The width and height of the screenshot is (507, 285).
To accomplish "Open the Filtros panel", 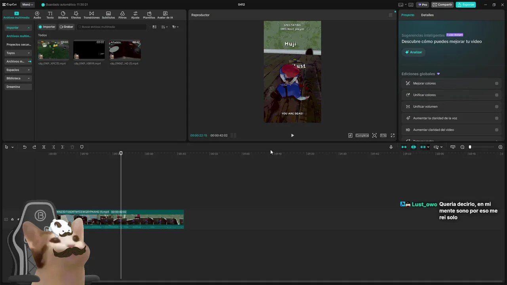I will (122, 15).
